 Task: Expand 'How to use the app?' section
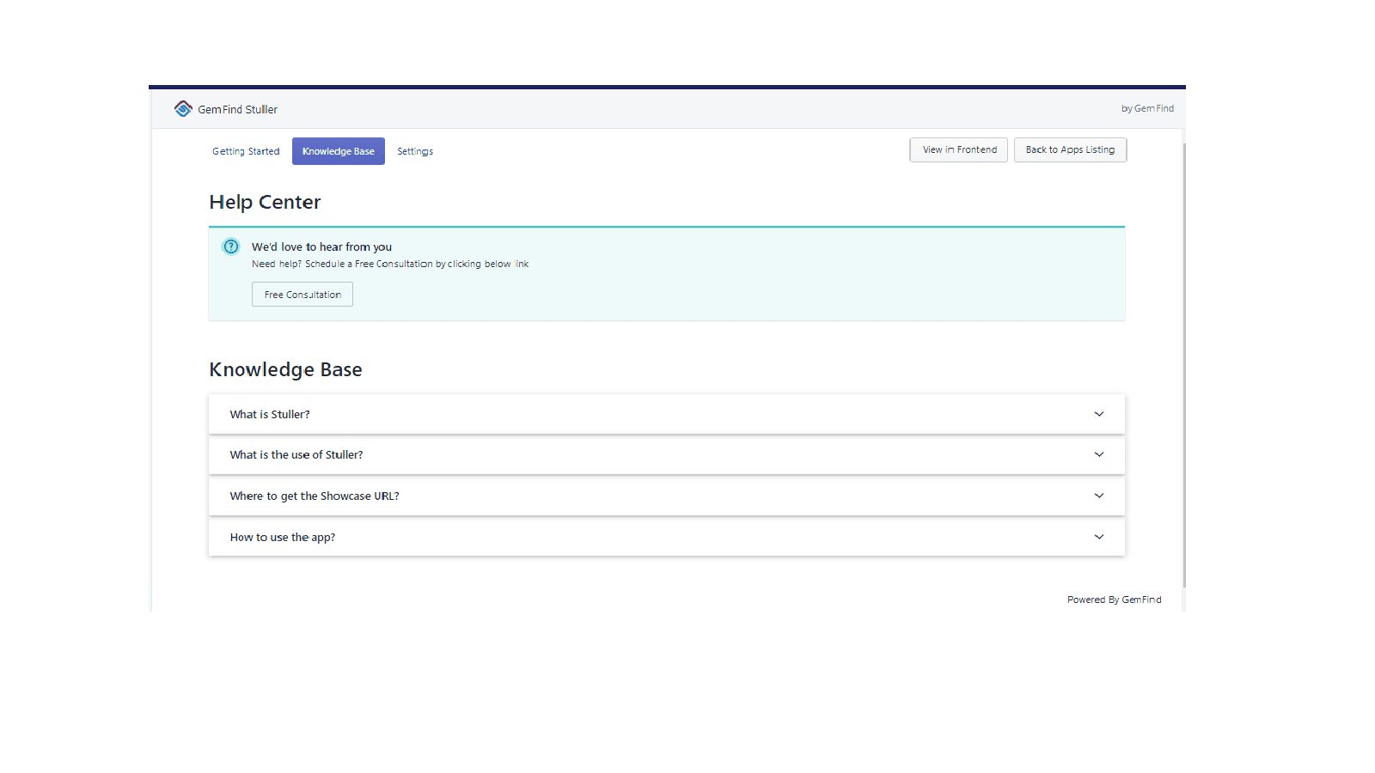pyautogui.click(x=282, y=536)
